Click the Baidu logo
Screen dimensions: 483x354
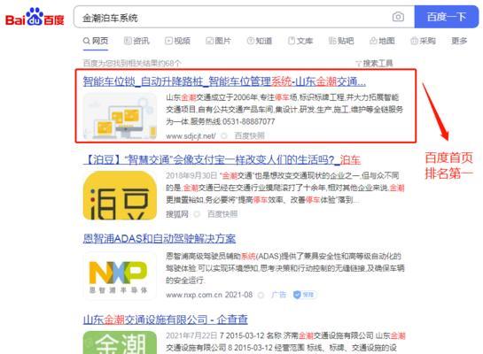pyautogui.click(x=35, y=18)
